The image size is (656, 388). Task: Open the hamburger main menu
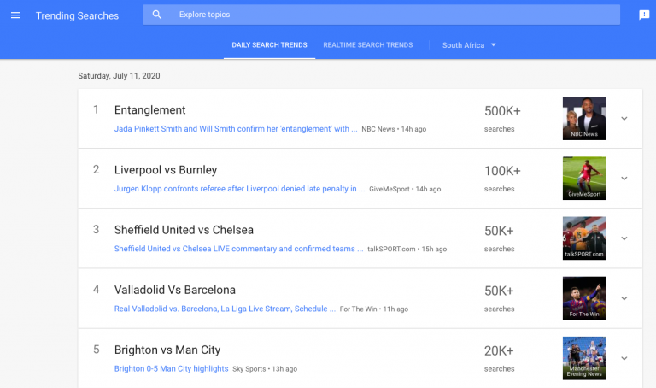15,15
